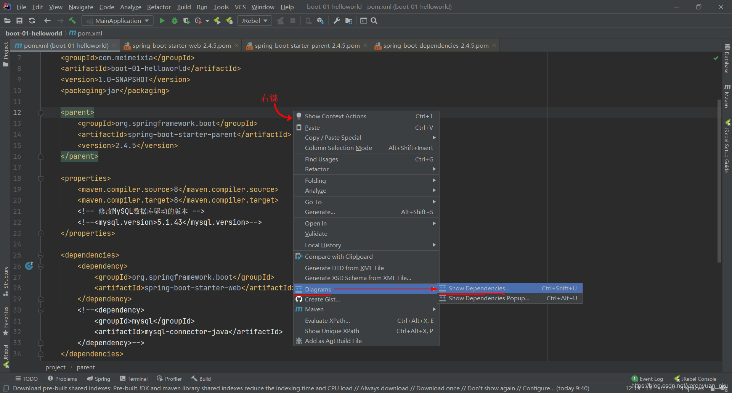Image resolution: width=732 pixels, height=393 pixels.
Task: Click gutter run icon on line 26
Action: coord(29,266)
